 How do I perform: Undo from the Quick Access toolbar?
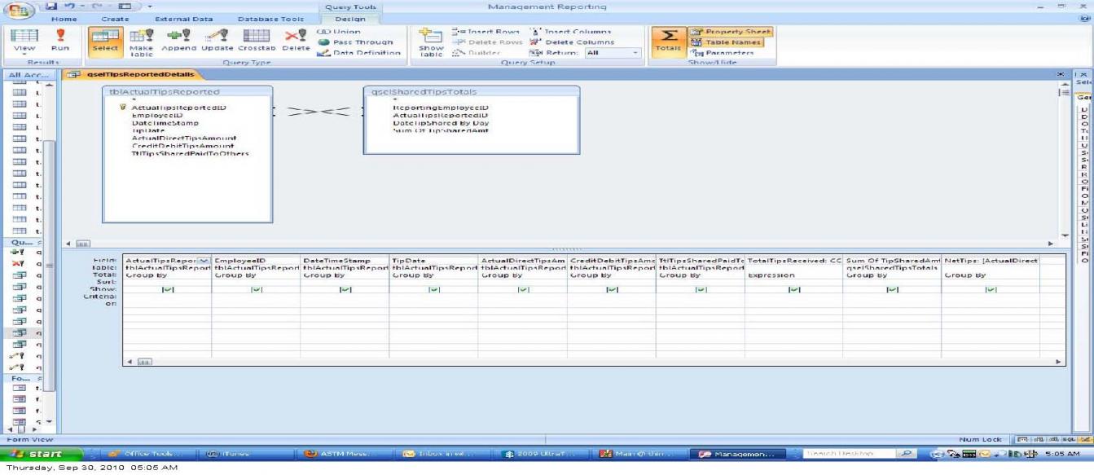click(x=72, y=7)
